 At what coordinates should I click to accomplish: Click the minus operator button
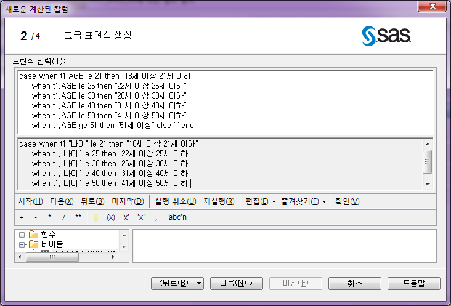click(35, 217)
